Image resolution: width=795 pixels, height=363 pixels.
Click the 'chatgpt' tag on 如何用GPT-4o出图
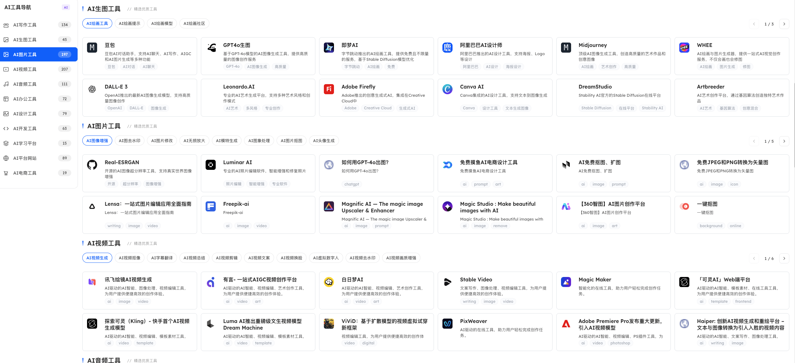(x=352, y=184)
